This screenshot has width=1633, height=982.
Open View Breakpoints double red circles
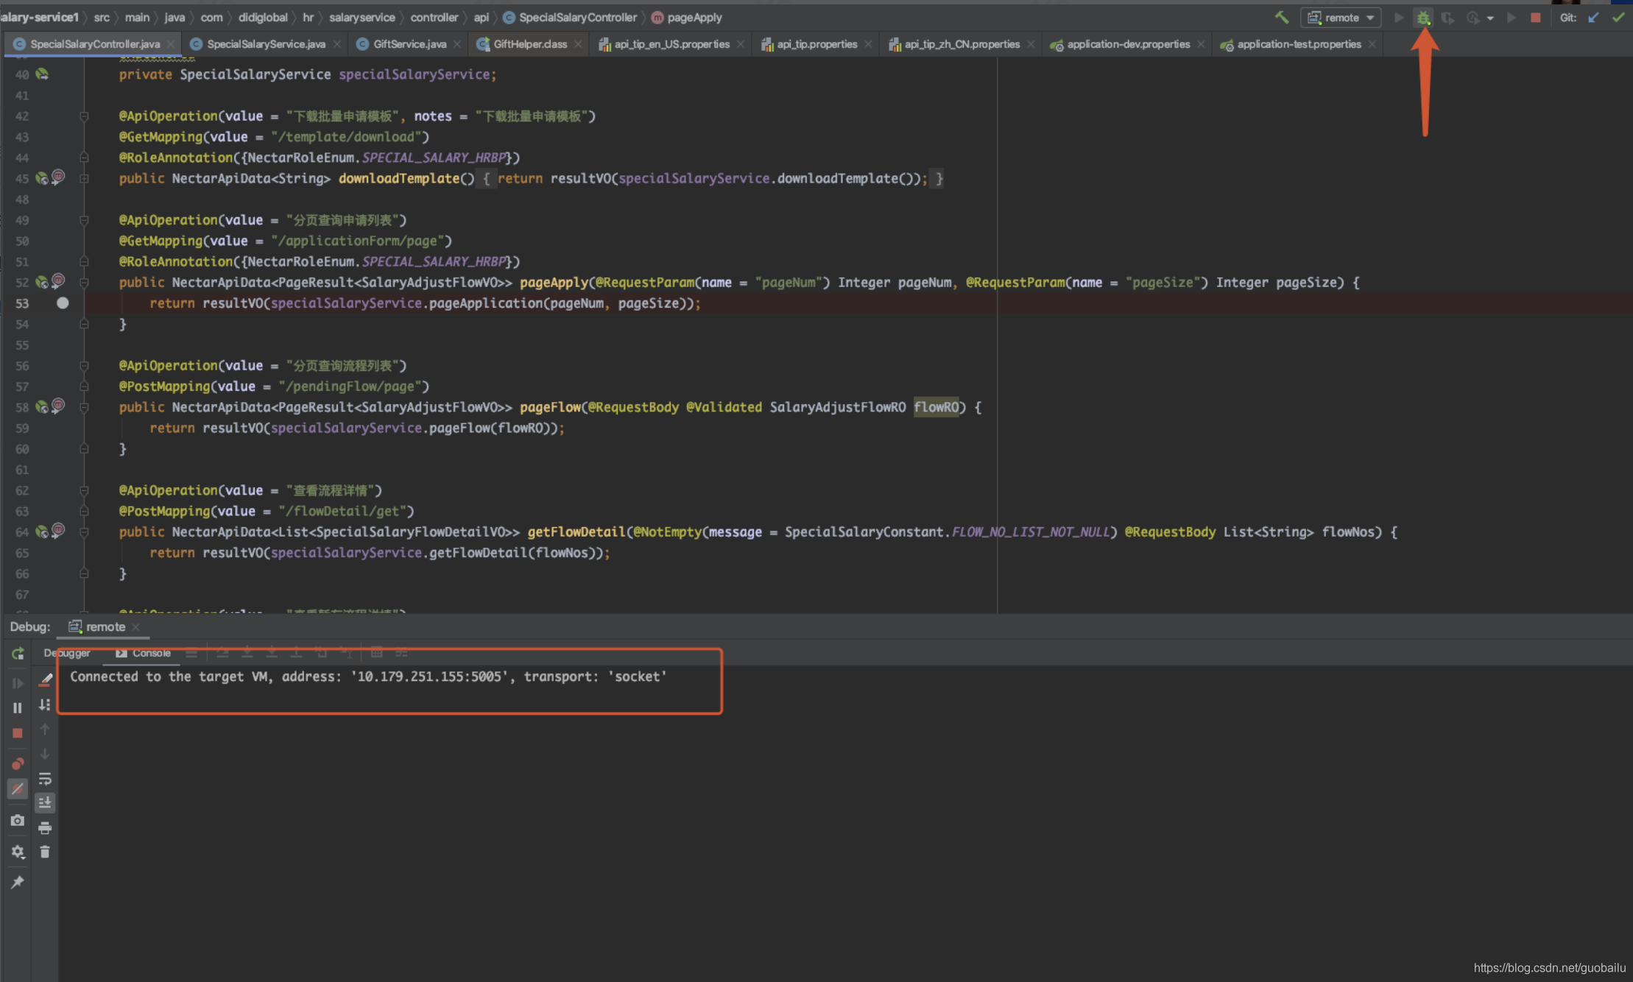pos(18,763)
